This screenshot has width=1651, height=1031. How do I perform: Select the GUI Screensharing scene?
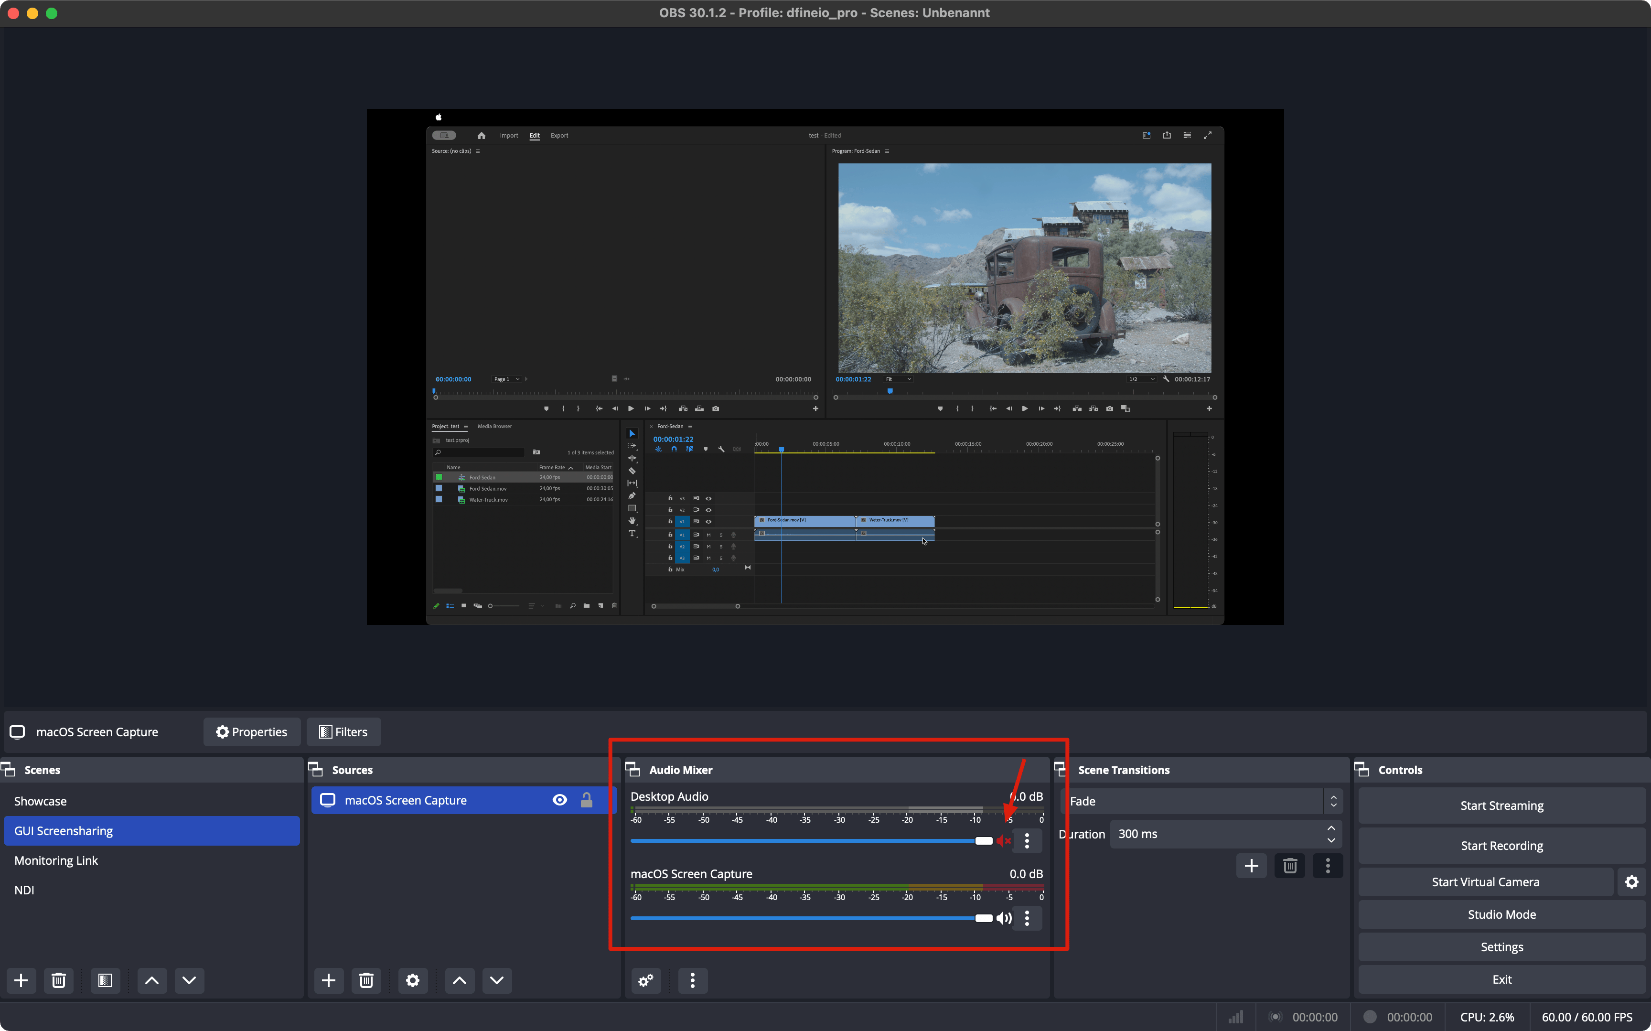point(151,831)
